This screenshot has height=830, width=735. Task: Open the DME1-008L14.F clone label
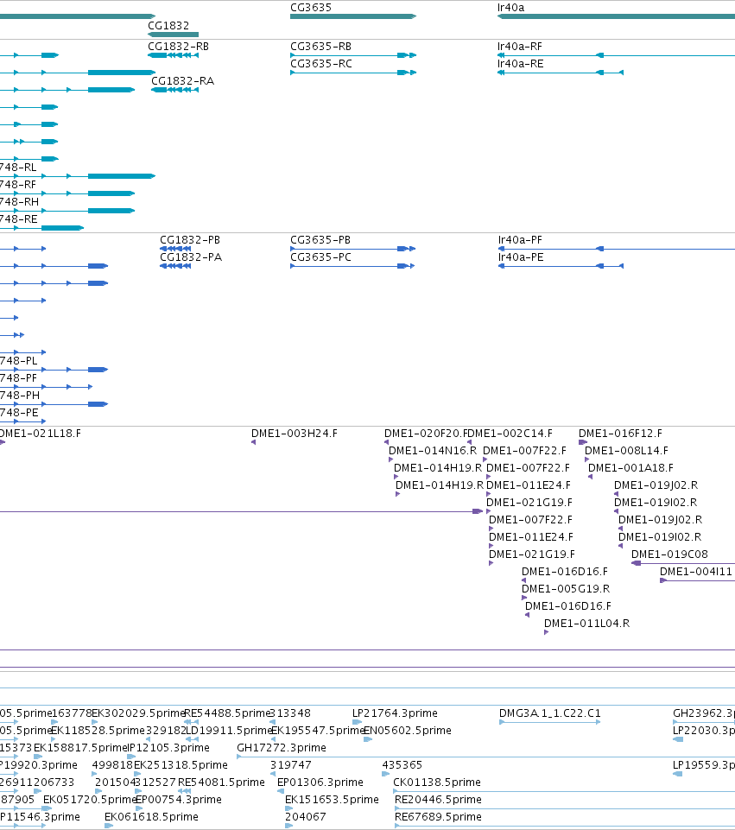(626, 451)
